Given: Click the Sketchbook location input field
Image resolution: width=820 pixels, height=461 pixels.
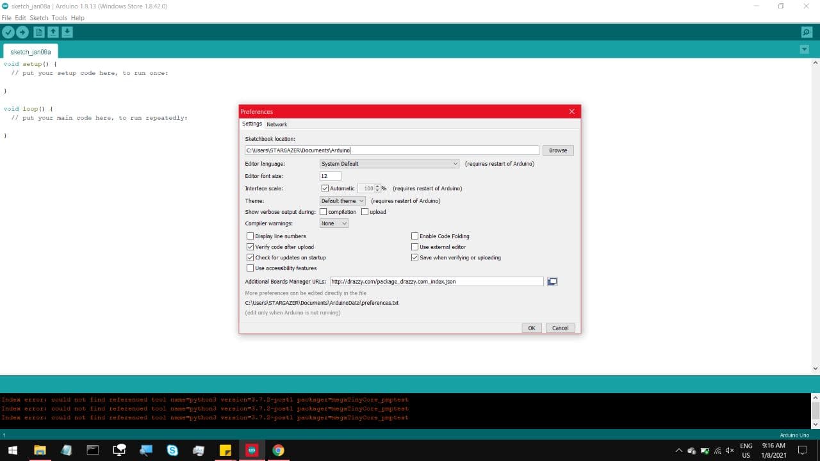Looking at the screenshot, I should (391, 150).
